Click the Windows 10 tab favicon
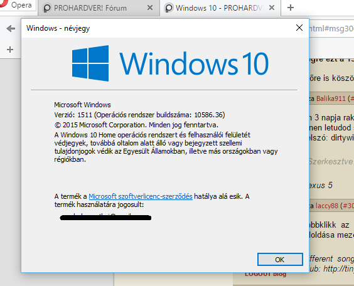This screenshot has height=286, width=354. click(x=169, y=8)
